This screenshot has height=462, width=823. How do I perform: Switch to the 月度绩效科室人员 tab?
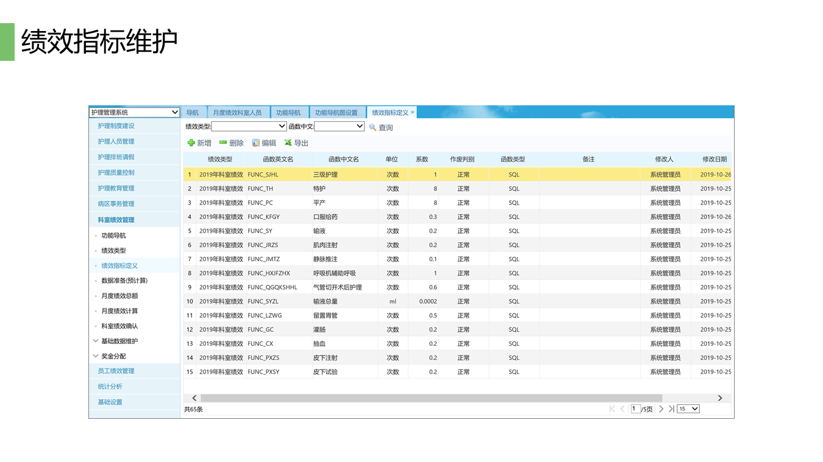(x=237, y=113)
